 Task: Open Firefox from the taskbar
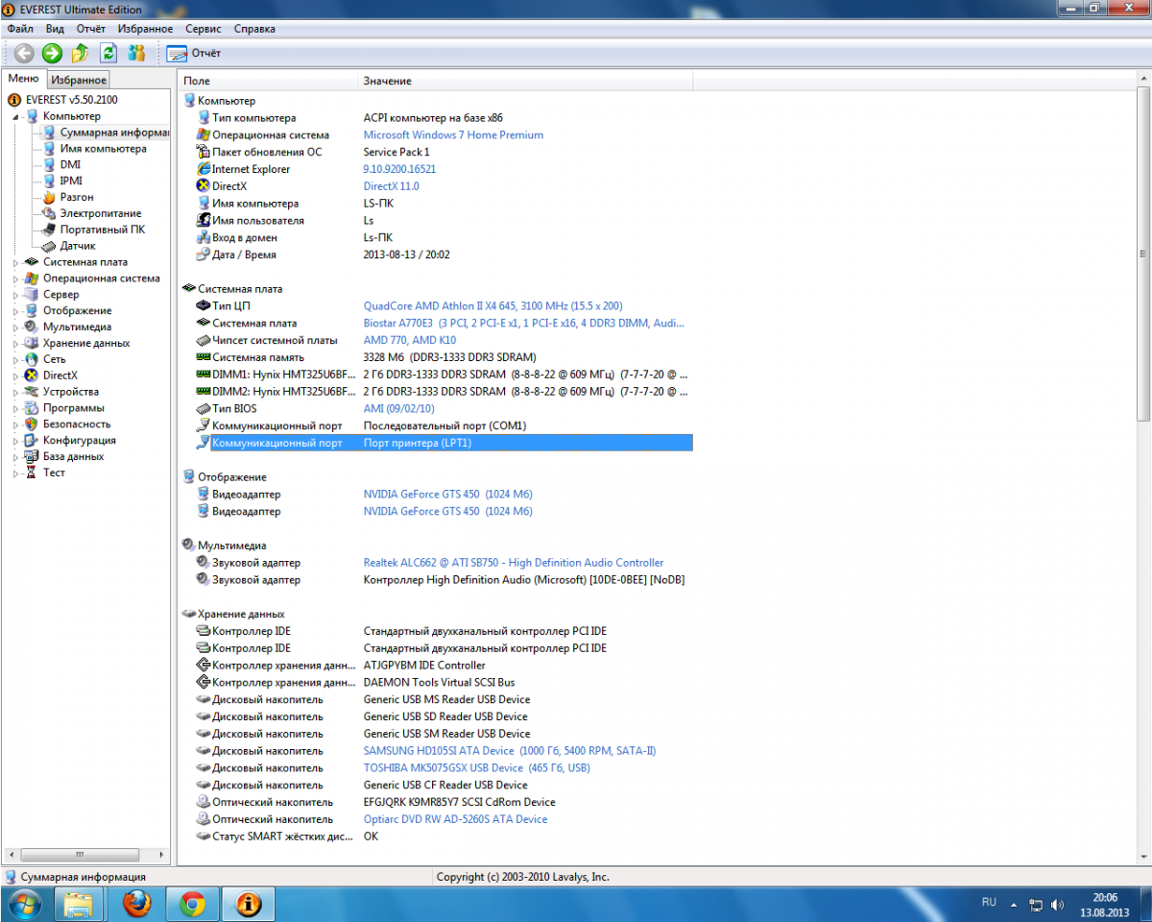(136, 904)
